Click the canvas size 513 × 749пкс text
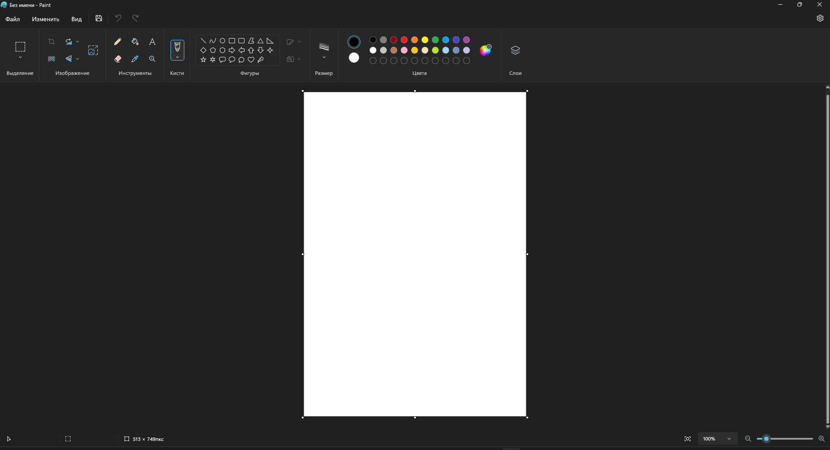Image resolution: width=830 pixels, height=450 pixels. (x=148, y=439)
